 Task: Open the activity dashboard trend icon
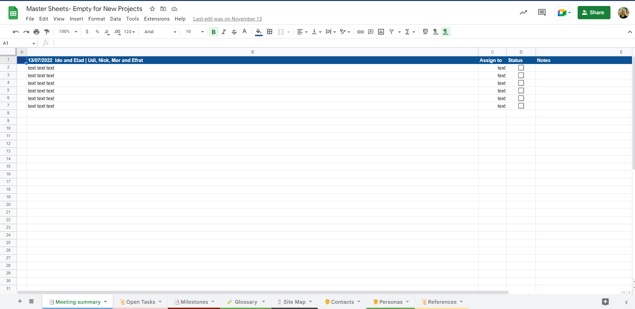[523, 13]
